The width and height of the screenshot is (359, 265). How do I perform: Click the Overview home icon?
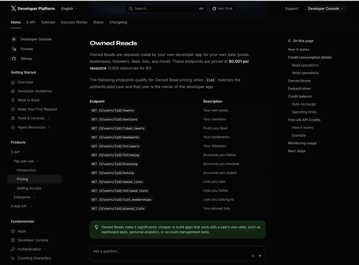(13, 82)
